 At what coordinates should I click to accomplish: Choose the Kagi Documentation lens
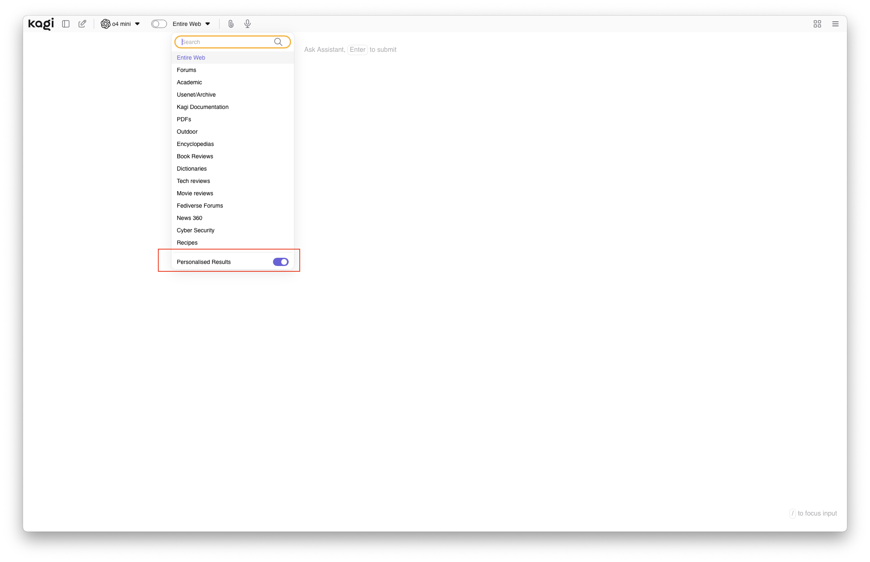coord(202,107)
